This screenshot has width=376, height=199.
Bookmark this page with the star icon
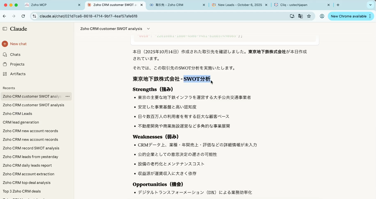click(309, 16)
